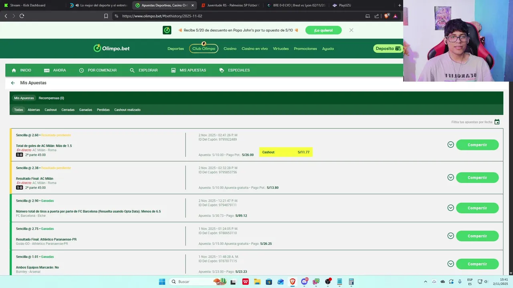
Task: Expand the AC Milán Más de 1.5 bet
Action: point(450,145)
